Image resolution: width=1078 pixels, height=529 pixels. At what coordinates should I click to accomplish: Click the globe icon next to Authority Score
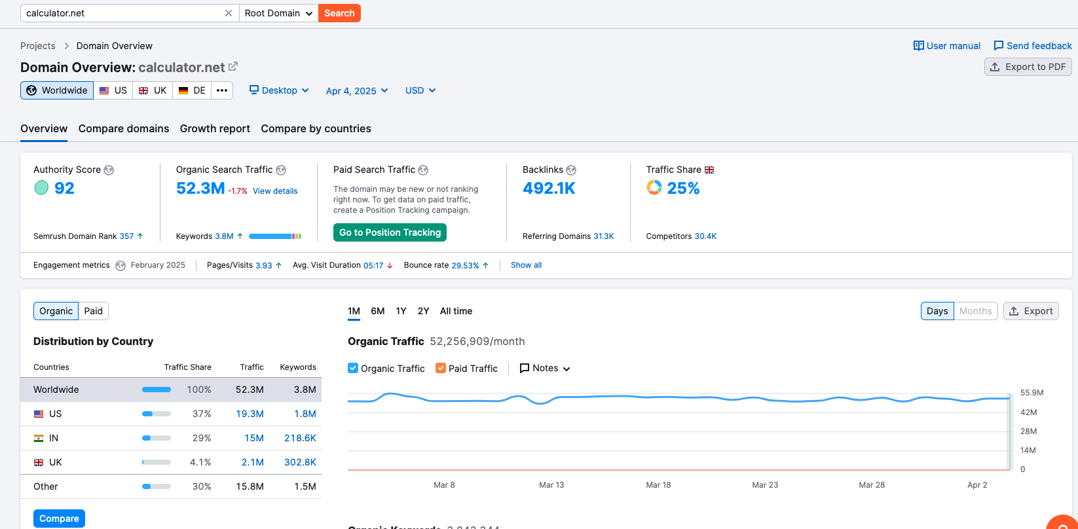coord(109,170)
